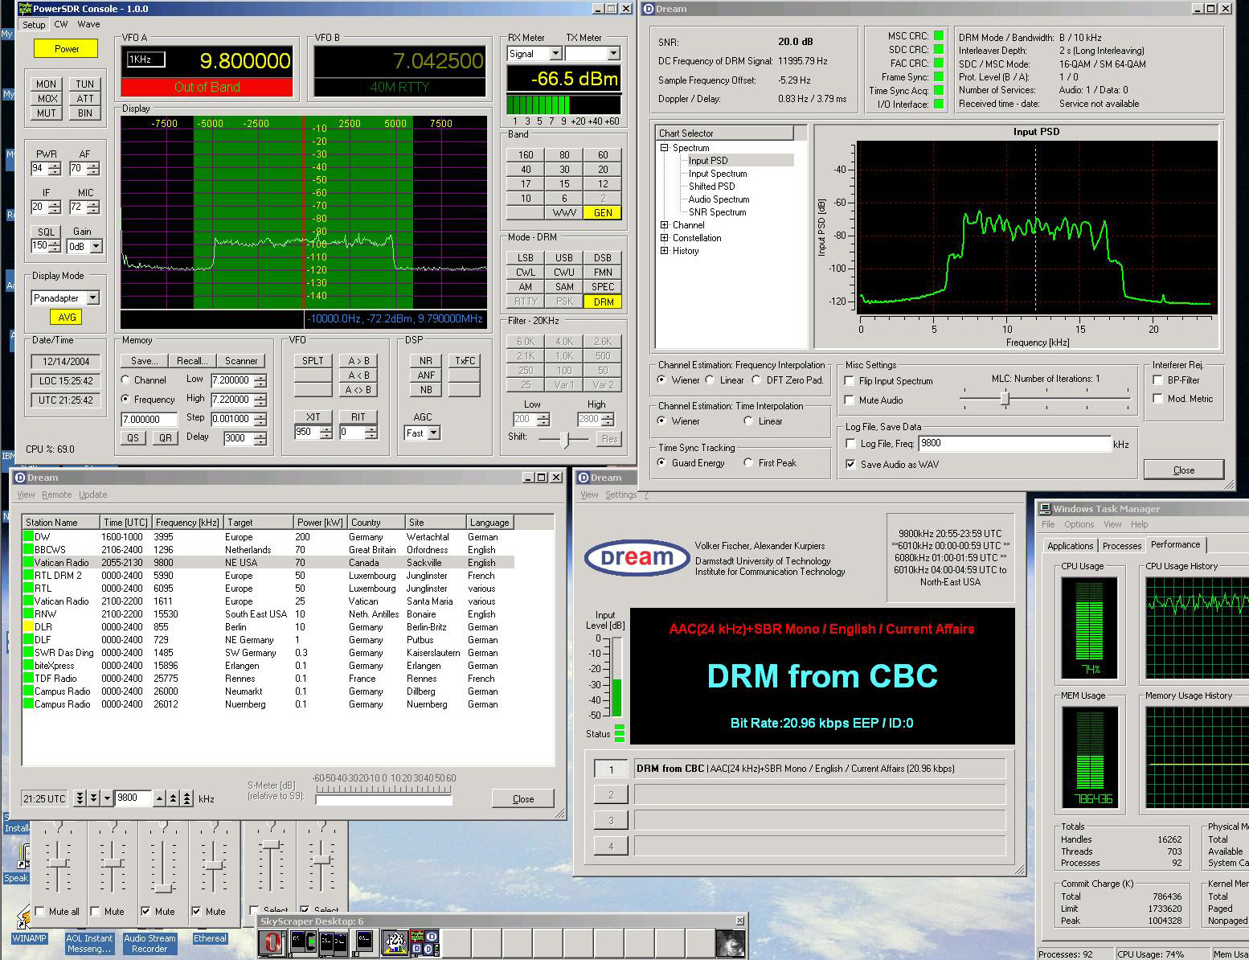
Task: Expand the History tree node
Action: tap(665, 251)
